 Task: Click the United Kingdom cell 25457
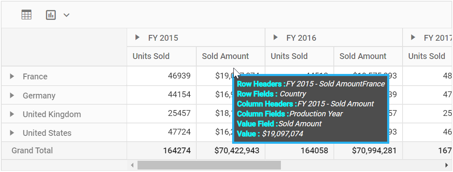tap(162, 113)
